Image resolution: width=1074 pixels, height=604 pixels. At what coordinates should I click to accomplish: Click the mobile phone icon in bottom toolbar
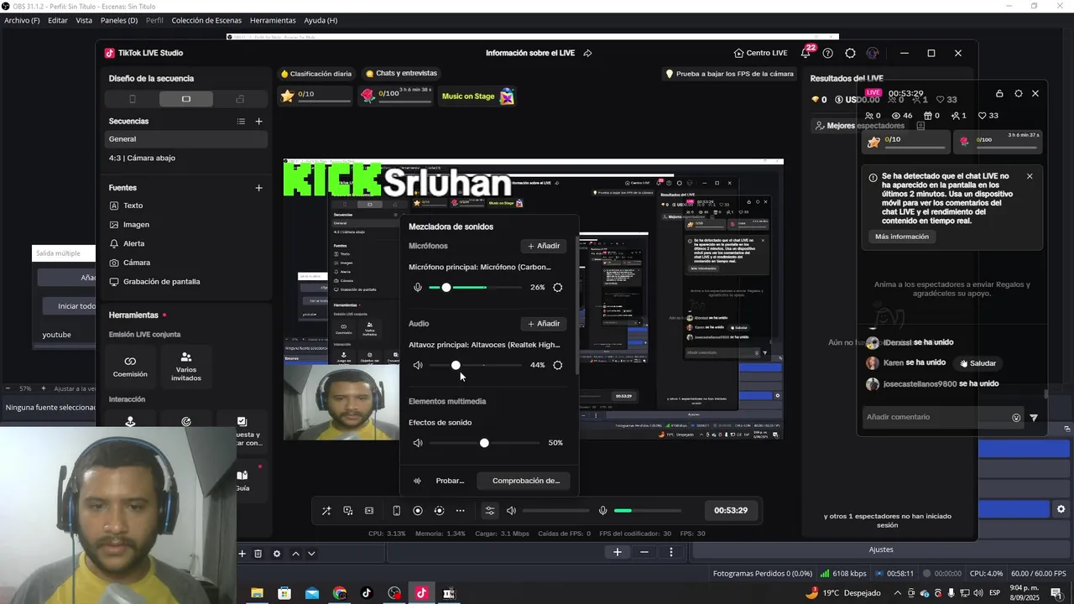pyautogui.click(x=397, y=510)
